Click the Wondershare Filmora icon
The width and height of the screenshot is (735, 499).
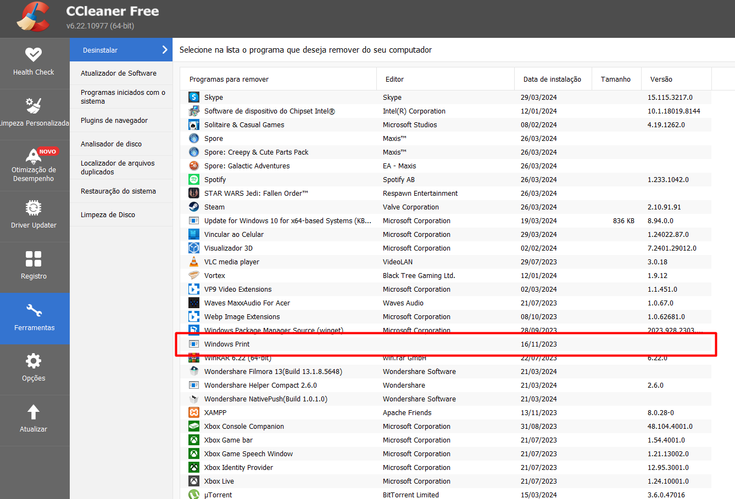coord(194,371)
